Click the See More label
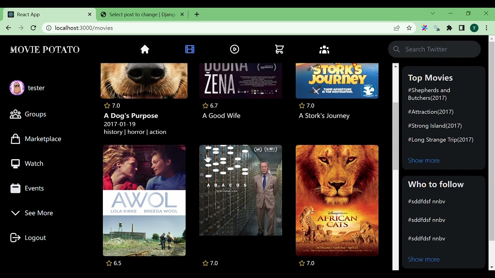 pyautogui.click(x=39, y=213)
